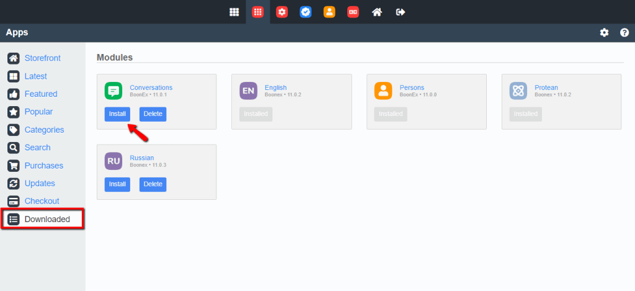Open the red gear settings icon in top bar
The image size is (635, 291).
click(282, 12)
